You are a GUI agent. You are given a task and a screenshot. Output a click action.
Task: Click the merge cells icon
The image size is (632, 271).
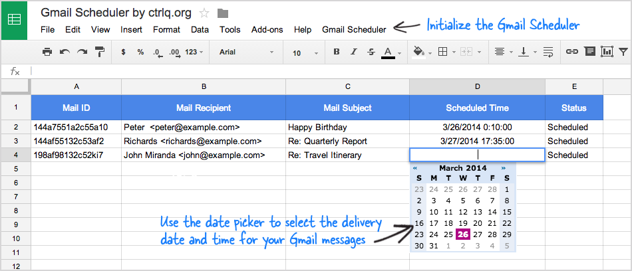(x=466, y=52)
